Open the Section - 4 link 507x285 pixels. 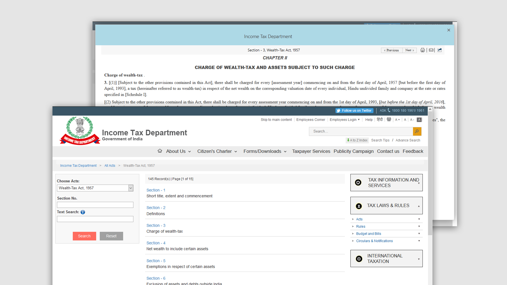[156, 243]
